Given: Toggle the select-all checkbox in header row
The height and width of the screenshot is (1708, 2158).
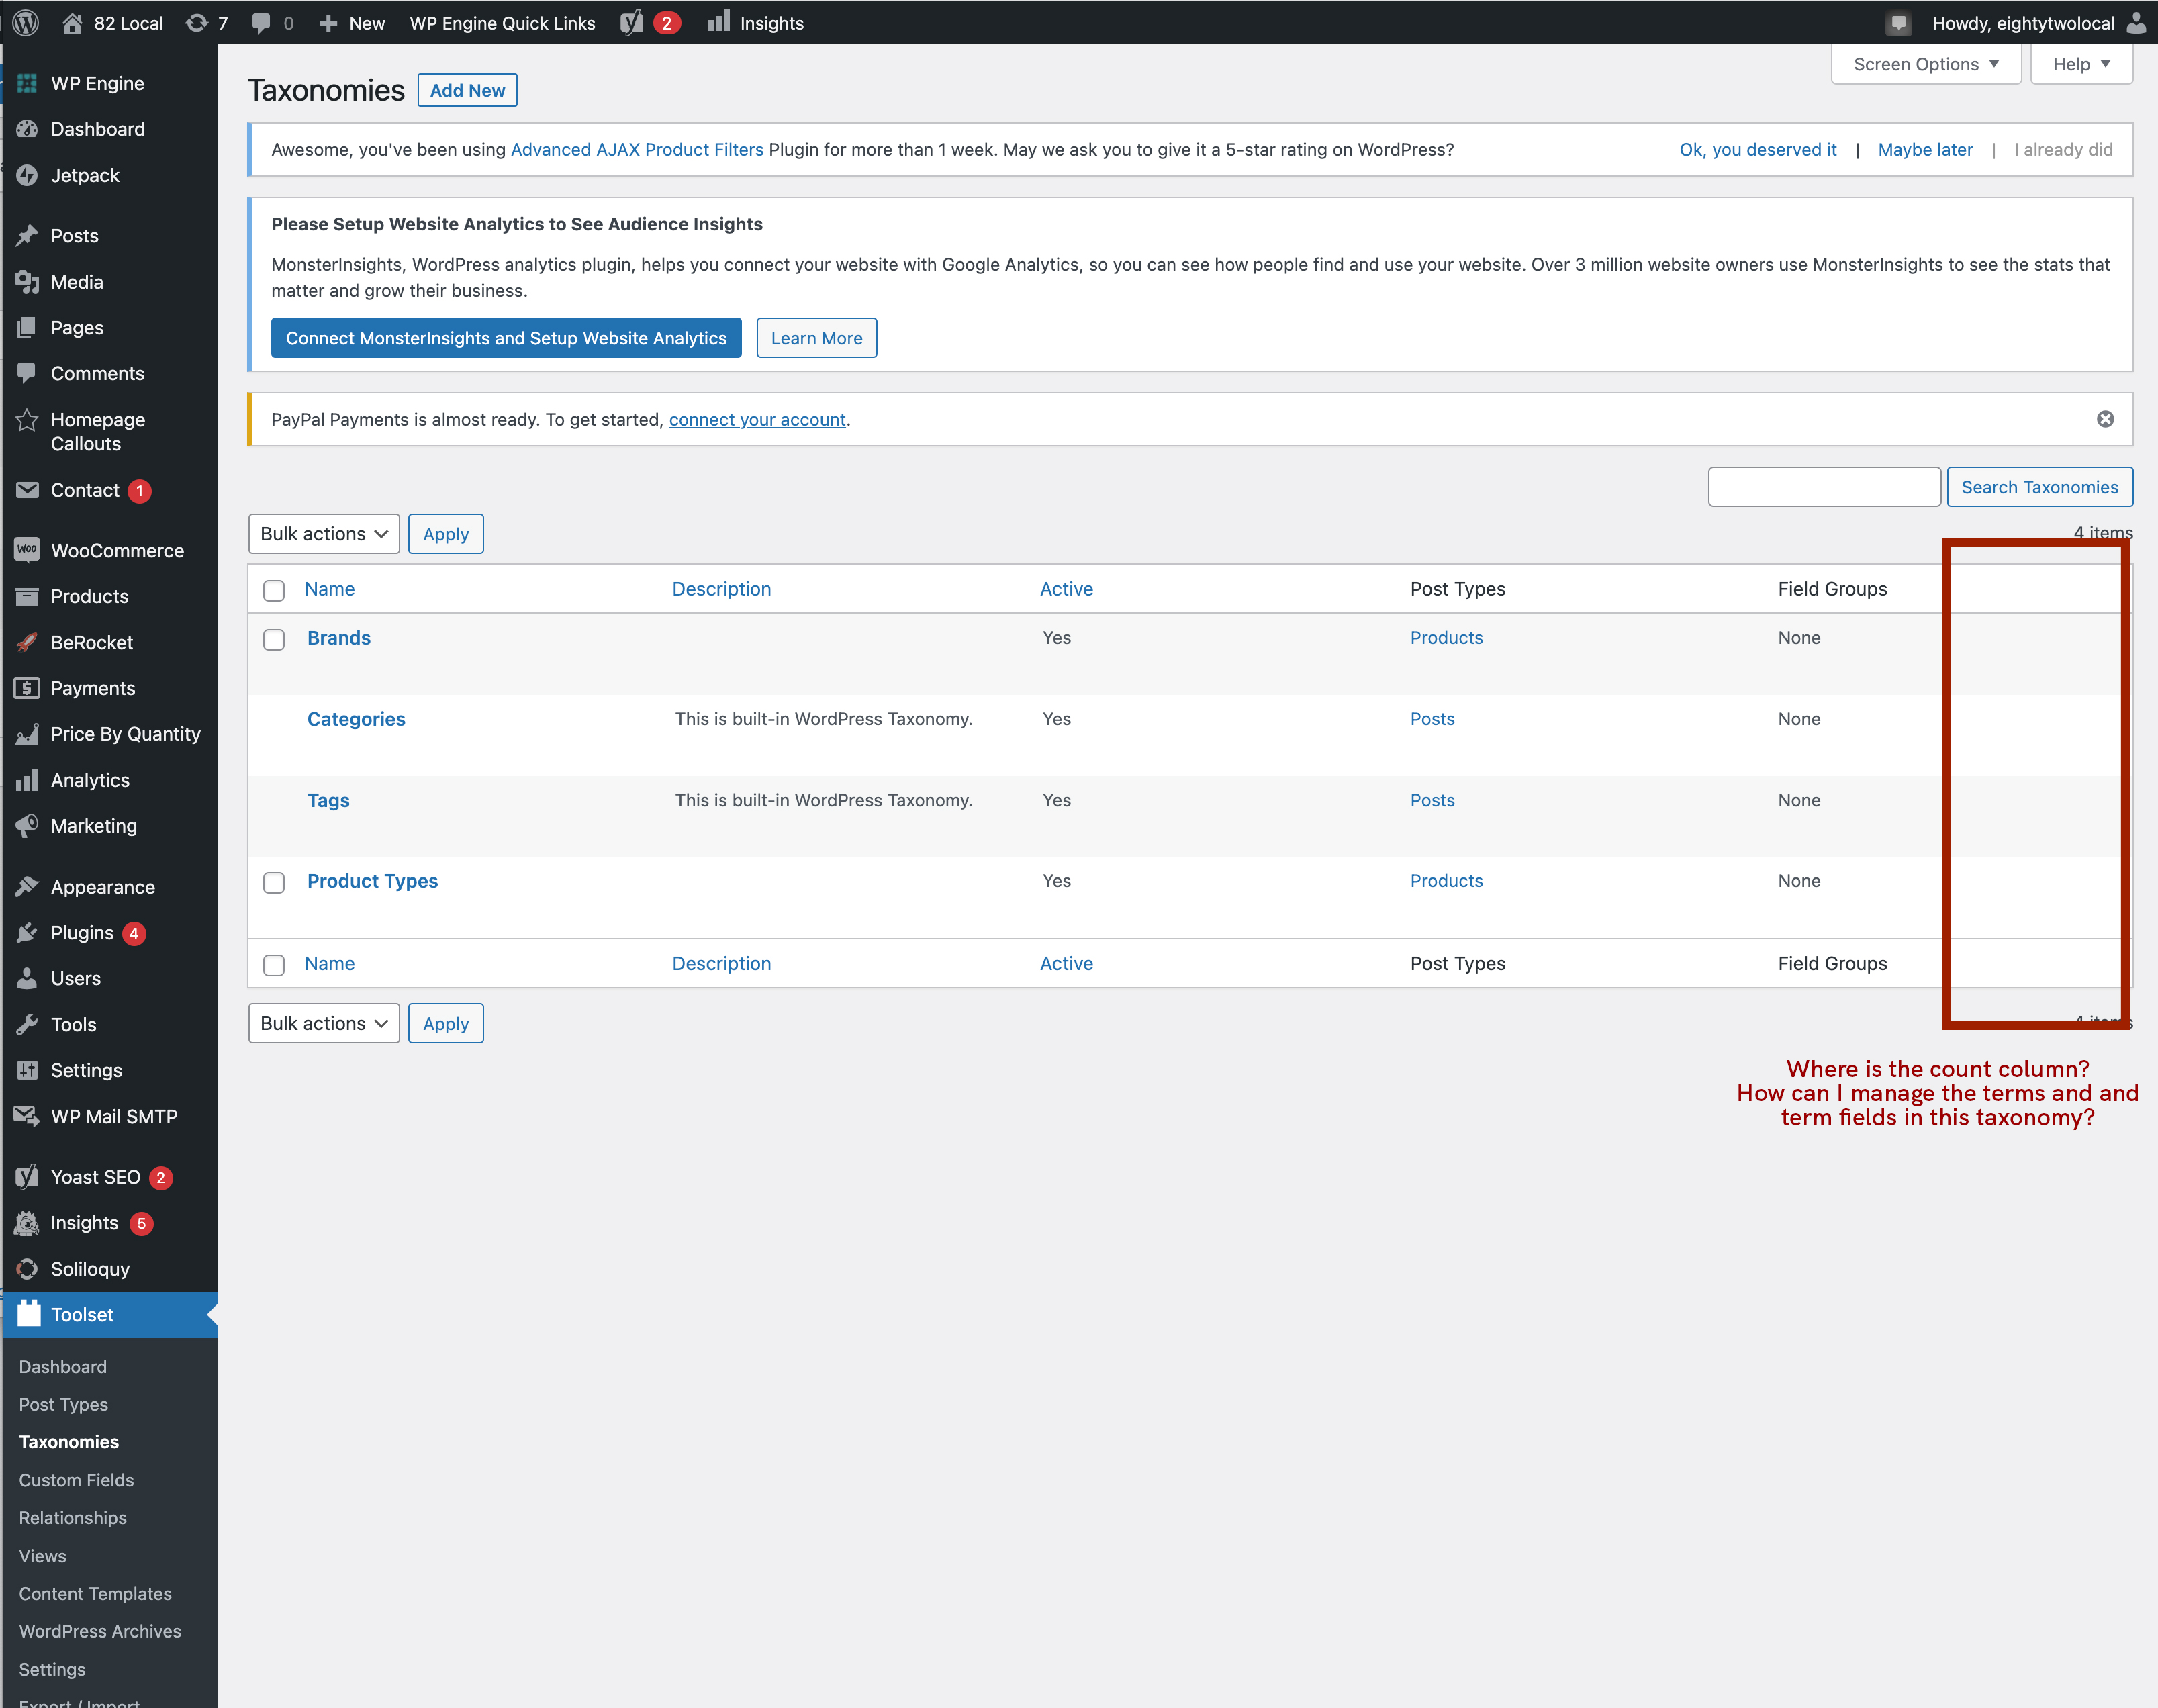Looking at the screenshot, I should (274, 590).
